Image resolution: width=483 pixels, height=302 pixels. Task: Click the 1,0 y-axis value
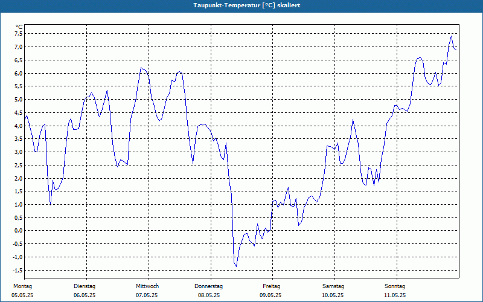[19, 205]
